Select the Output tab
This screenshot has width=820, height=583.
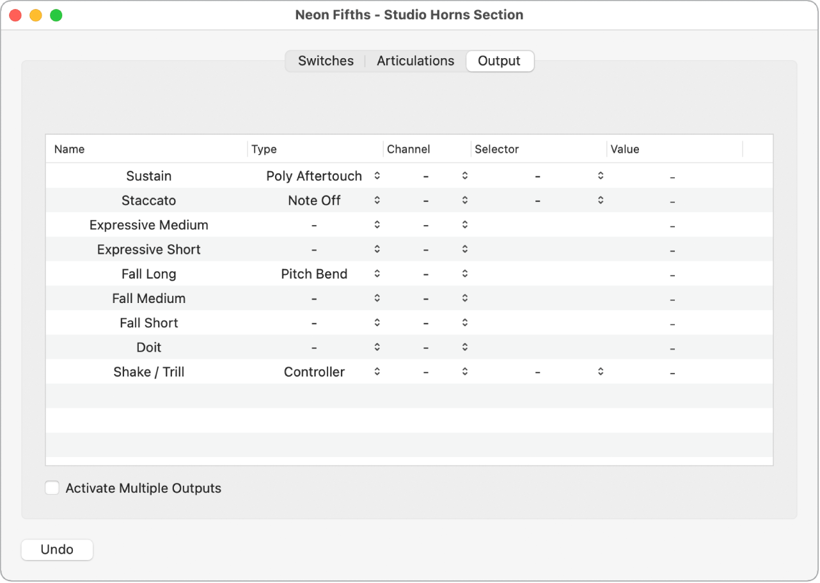tap(499, 61)
